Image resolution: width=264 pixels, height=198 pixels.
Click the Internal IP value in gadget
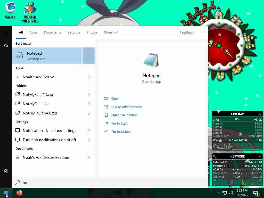click(253, 166)
